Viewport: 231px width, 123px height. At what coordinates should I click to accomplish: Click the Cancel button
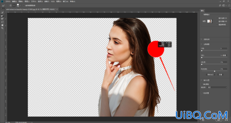point(226,120)
